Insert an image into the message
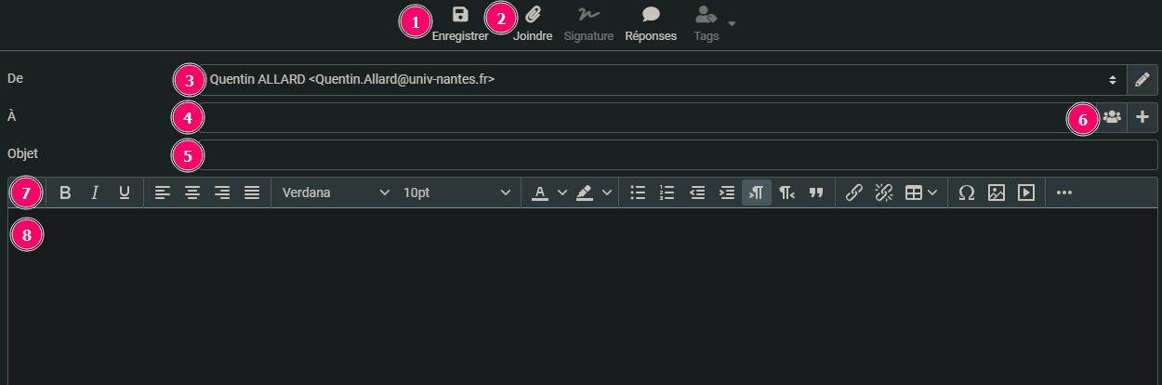Screen dimensions: 1162x385 pyautogui.click(x=996, y=192)
